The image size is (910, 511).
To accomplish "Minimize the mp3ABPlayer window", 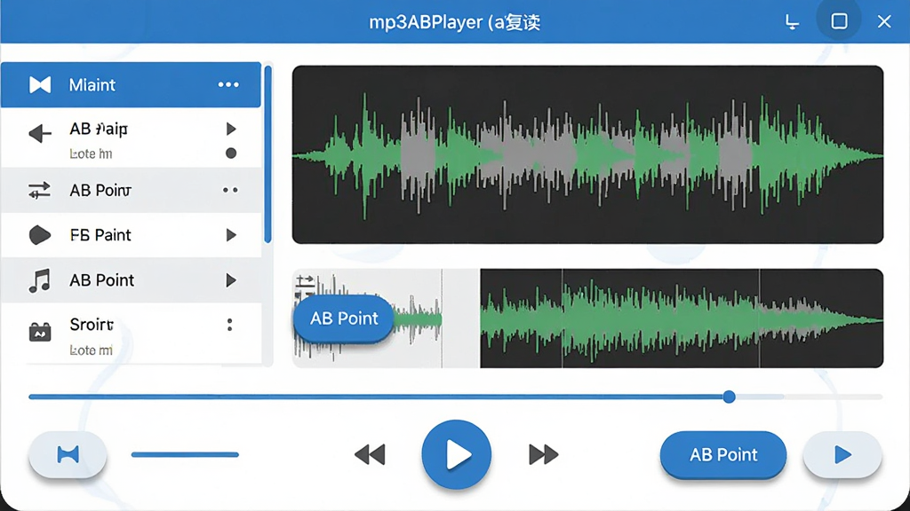I will pos(792,22).
